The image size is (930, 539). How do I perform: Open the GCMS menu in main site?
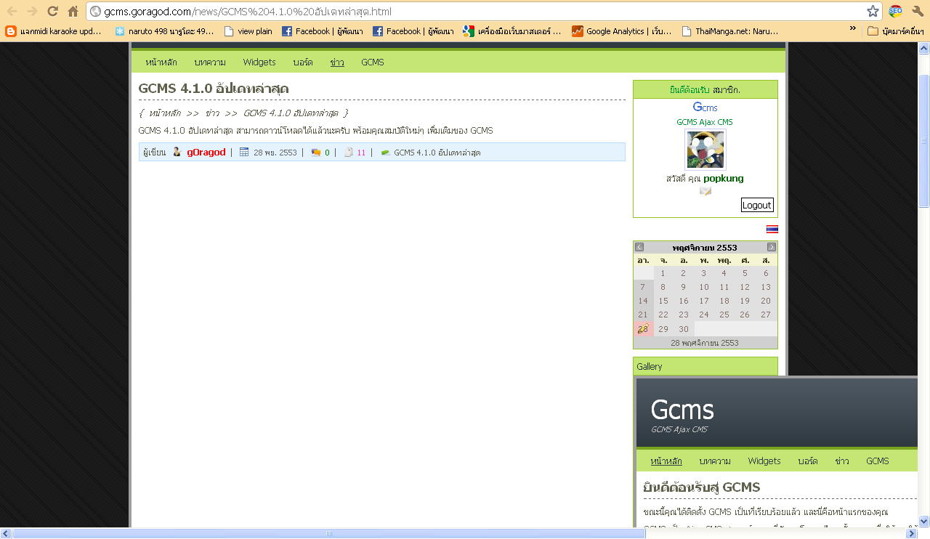point(373,62)
